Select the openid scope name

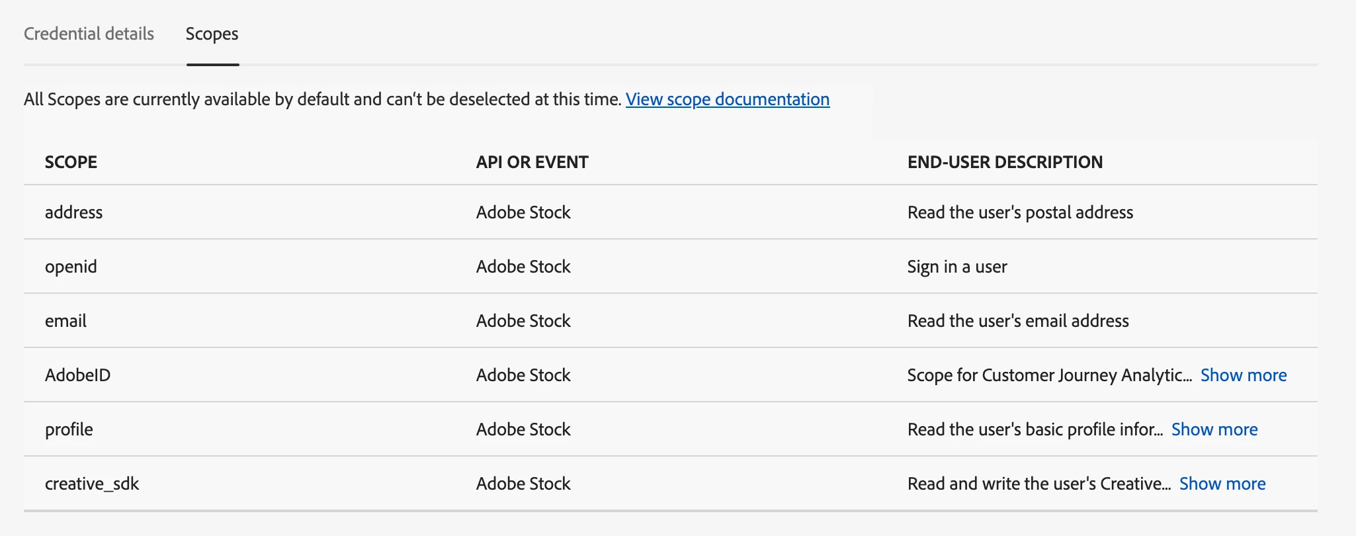point(71,267)
